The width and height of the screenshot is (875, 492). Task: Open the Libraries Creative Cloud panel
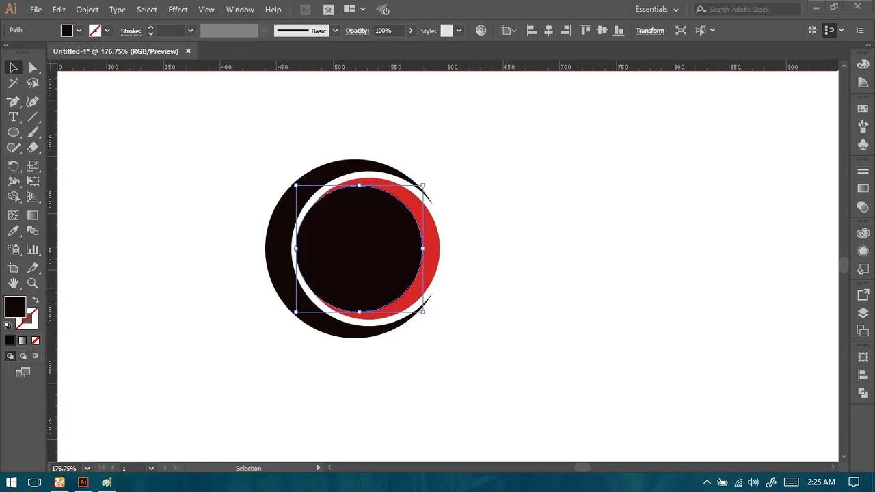click(863, 233)
